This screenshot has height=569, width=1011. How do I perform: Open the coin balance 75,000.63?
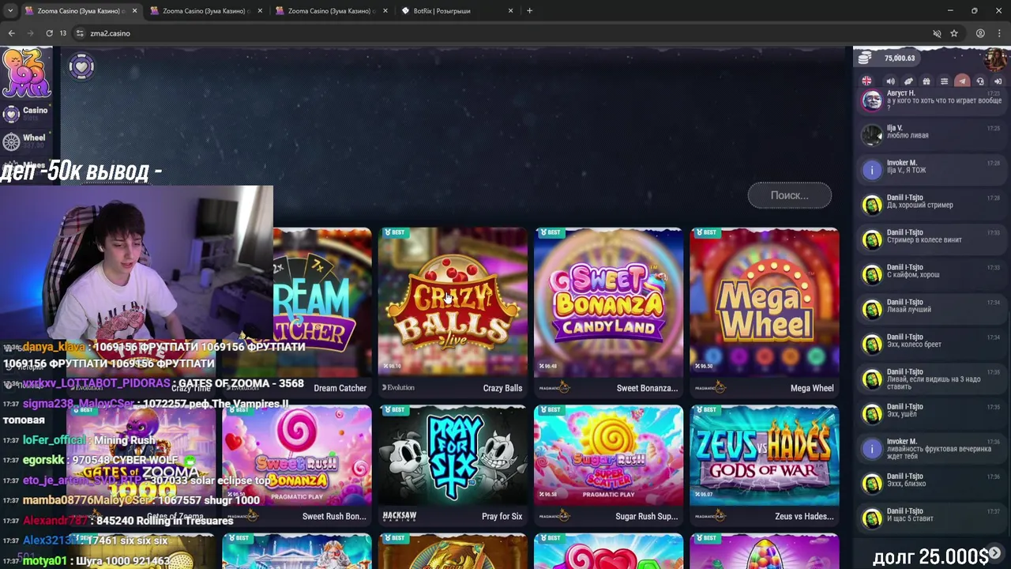(x=888, y=58)
